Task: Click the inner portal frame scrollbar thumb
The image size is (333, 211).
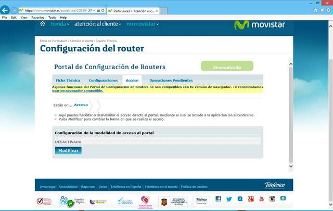Action: [x=291, y=115]
